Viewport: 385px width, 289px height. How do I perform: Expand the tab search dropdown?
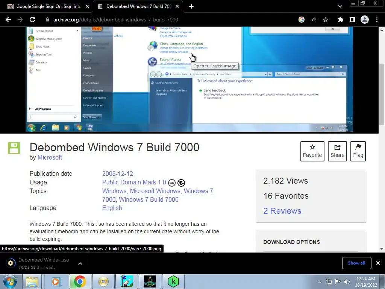pos(340,6)
